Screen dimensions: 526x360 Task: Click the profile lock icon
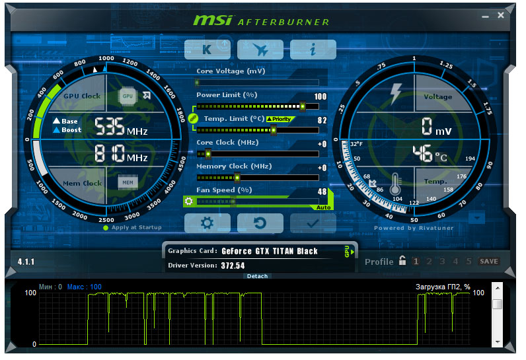[402, 260]
